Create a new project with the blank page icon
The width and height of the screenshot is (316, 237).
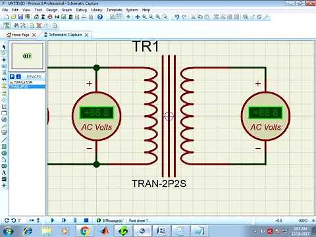pyautogui.click(x=7, y=17)
